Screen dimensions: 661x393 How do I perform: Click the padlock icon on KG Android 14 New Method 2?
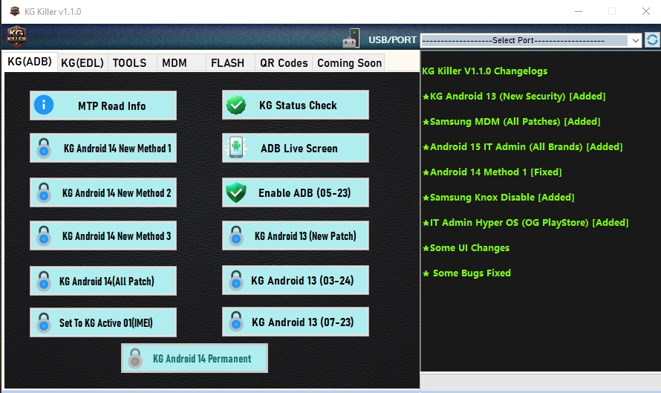(x=44, y=192)
